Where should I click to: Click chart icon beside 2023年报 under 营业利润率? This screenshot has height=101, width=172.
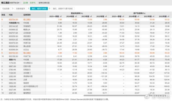click(x=91, y=17)
